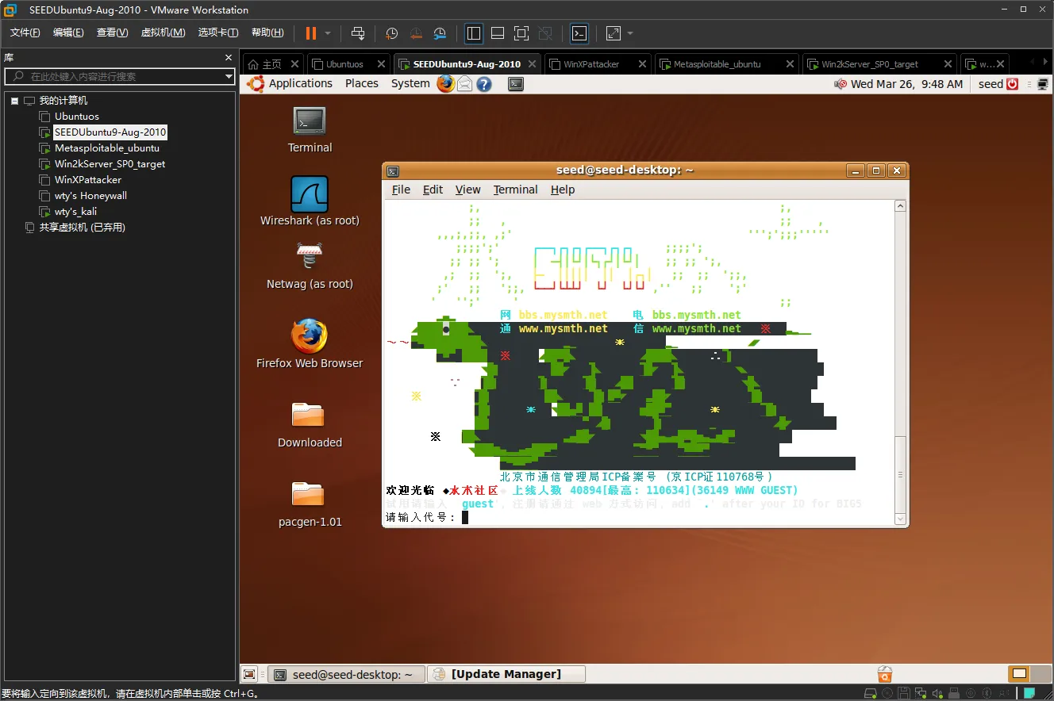Select Metasploitable_ubuntu in the library tree
Viewport: 1054px width, 701px height.
(106, 148)
